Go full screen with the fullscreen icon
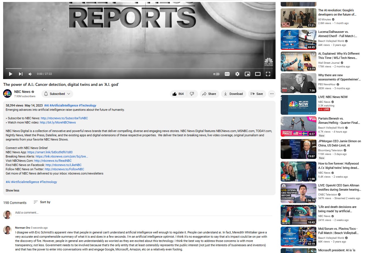380x253 pixels. tap(268, 74)
